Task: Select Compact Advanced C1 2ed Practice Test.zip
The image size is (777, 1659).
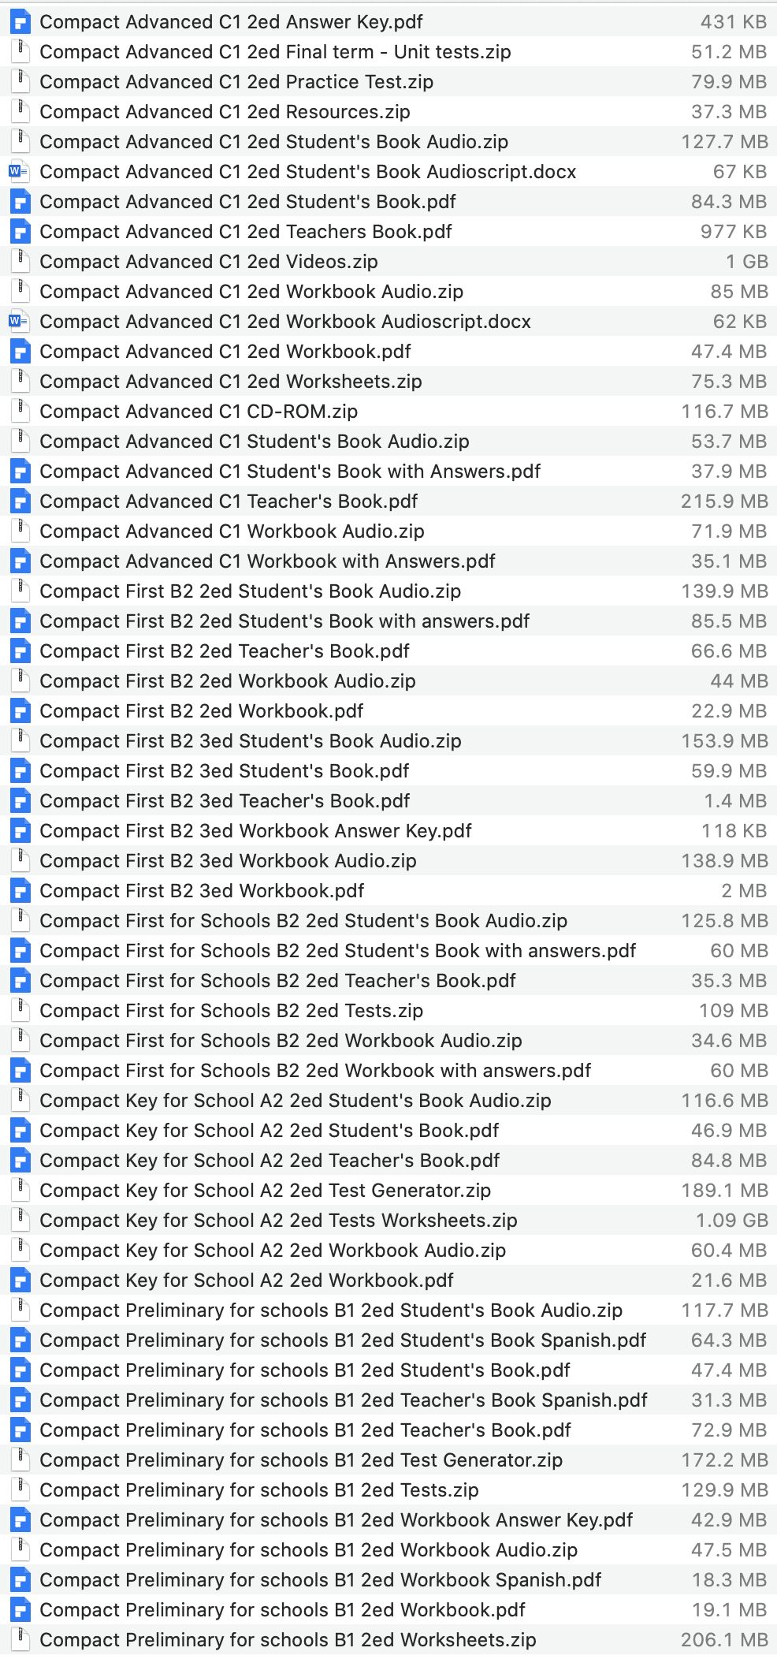Action: pos(236,82)
